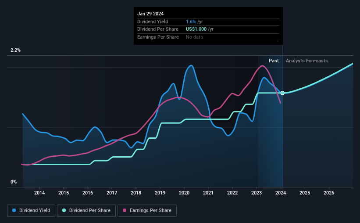Click the 2023 x-axis label
The image size is (360, 223).
257,193
